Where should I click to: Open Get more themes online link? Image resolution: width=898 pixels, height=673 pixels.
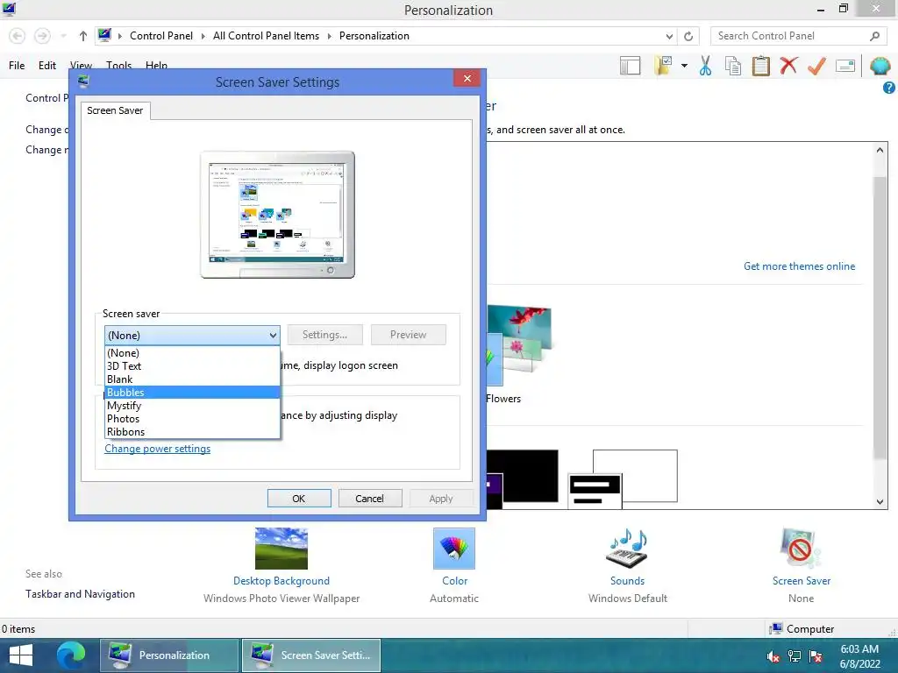tap(799, 266)
